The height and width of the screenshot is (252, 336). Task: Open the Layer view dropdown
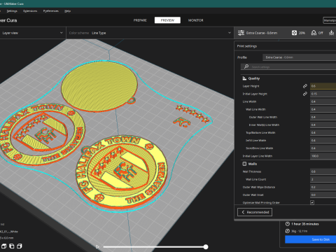pyautogui.click(x=32, y=33)
